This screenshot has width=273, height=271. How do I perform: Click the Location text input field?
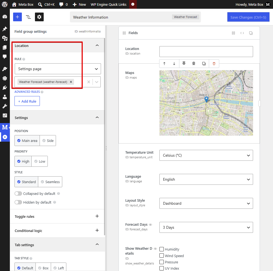[206, 52]
